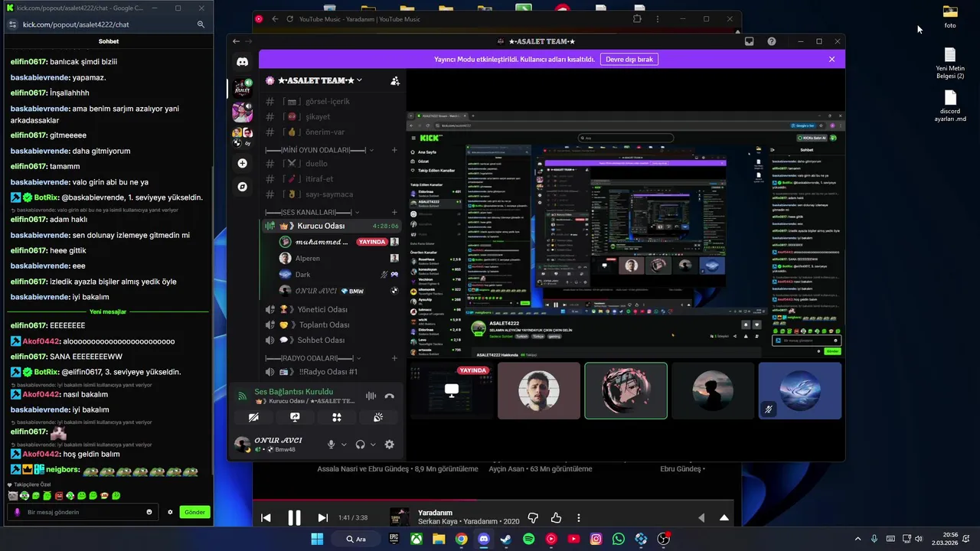Toggle Discord camera on or off
Viewport: 980px width, 551px height.
(x=253, y=417)
